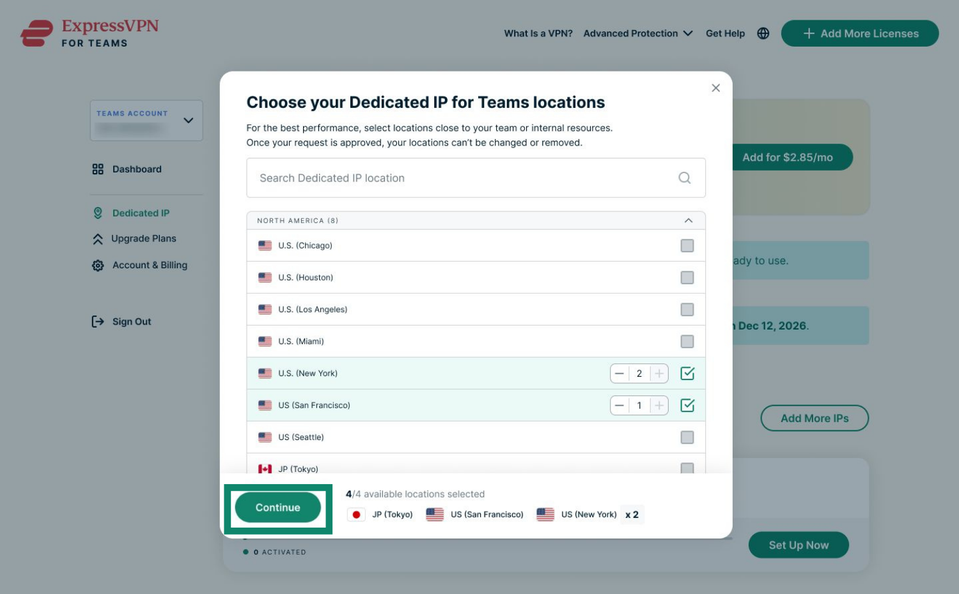Screen dimensions: 959x594
Task: Click the US (New York) x 2 chip
Action: tap(589, 515)
